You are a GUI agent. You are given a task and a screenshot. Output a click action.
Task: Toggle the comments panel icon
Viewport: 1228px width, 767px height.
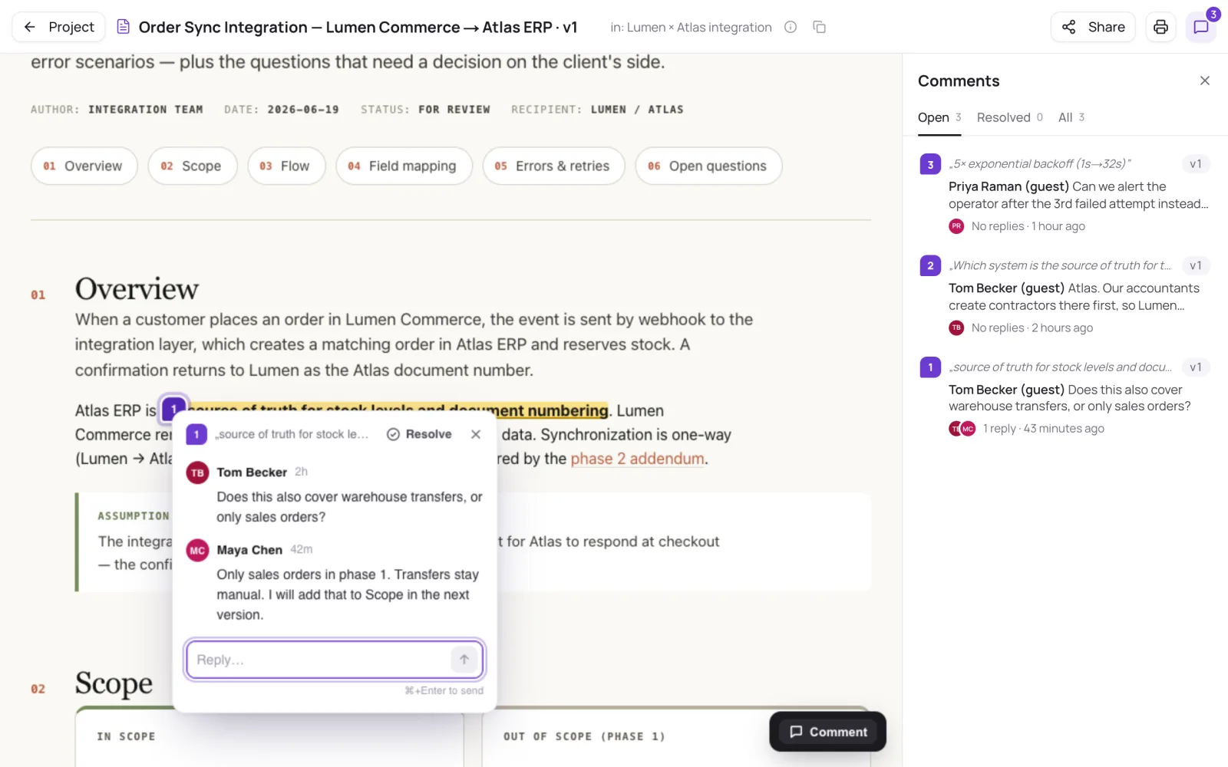1201,27
